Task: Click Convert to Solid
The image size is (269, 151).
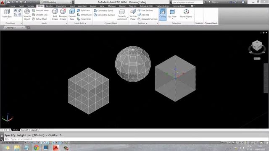Action: click(103, 10)
